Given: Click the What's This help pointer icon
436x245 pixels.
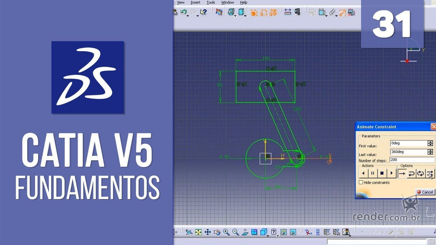Looking at the screenshot, I should 204,12.
